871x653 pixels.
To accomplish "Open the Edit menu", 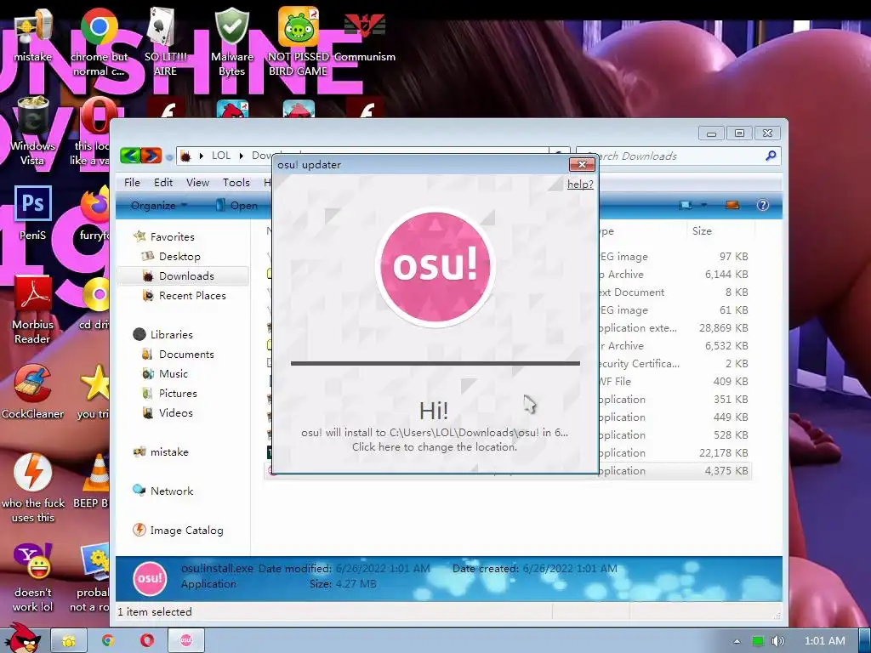I will coord(163,183).
